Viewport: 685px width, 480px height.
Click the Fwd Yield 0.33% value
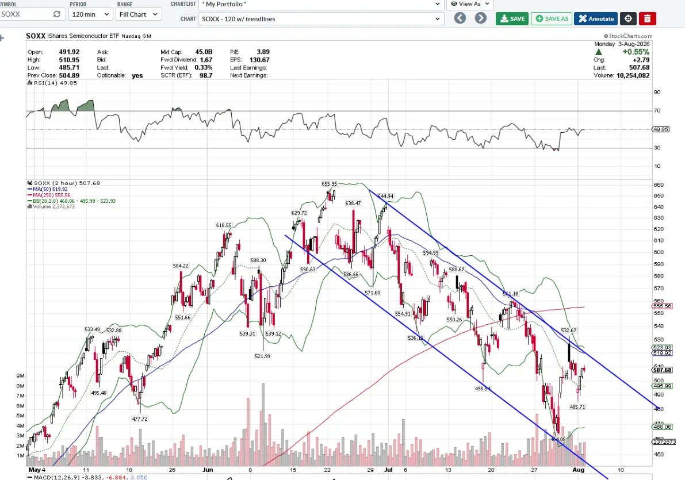[204, 67]
